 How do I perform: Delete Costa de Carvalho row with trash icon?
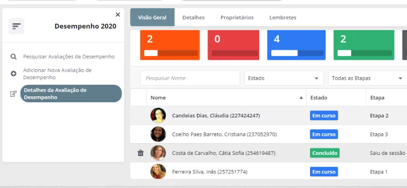tap(140, 153)
